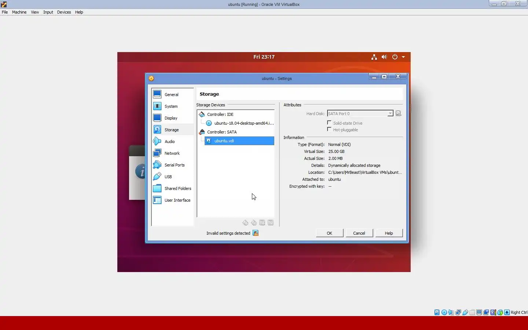Open the Audio settings page
528x330 pixels.
point(172,141)
